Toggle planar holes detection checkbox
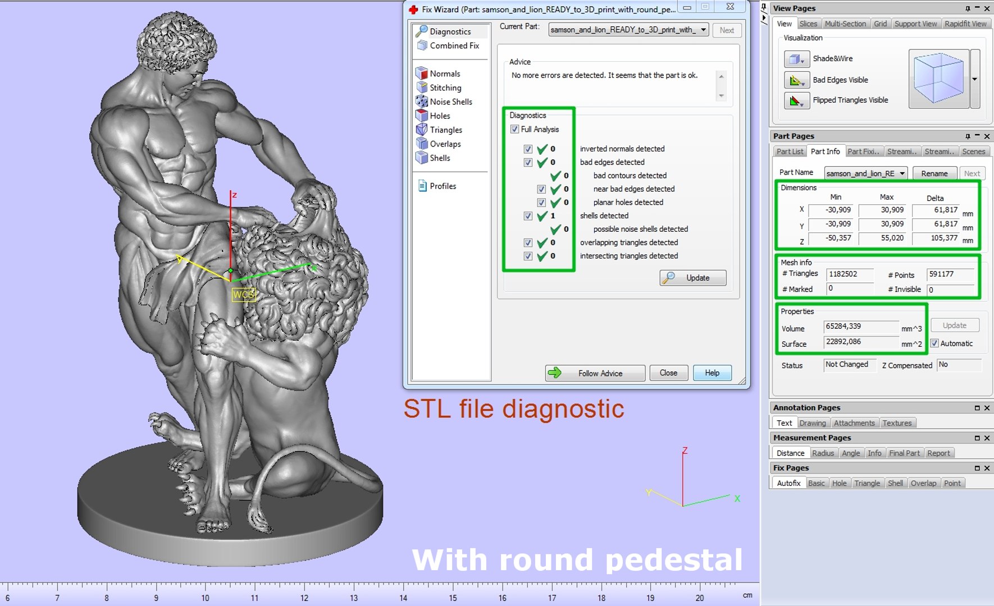This screenshot has width=994, height=606. pyautogui.click(x=541, y=203)
